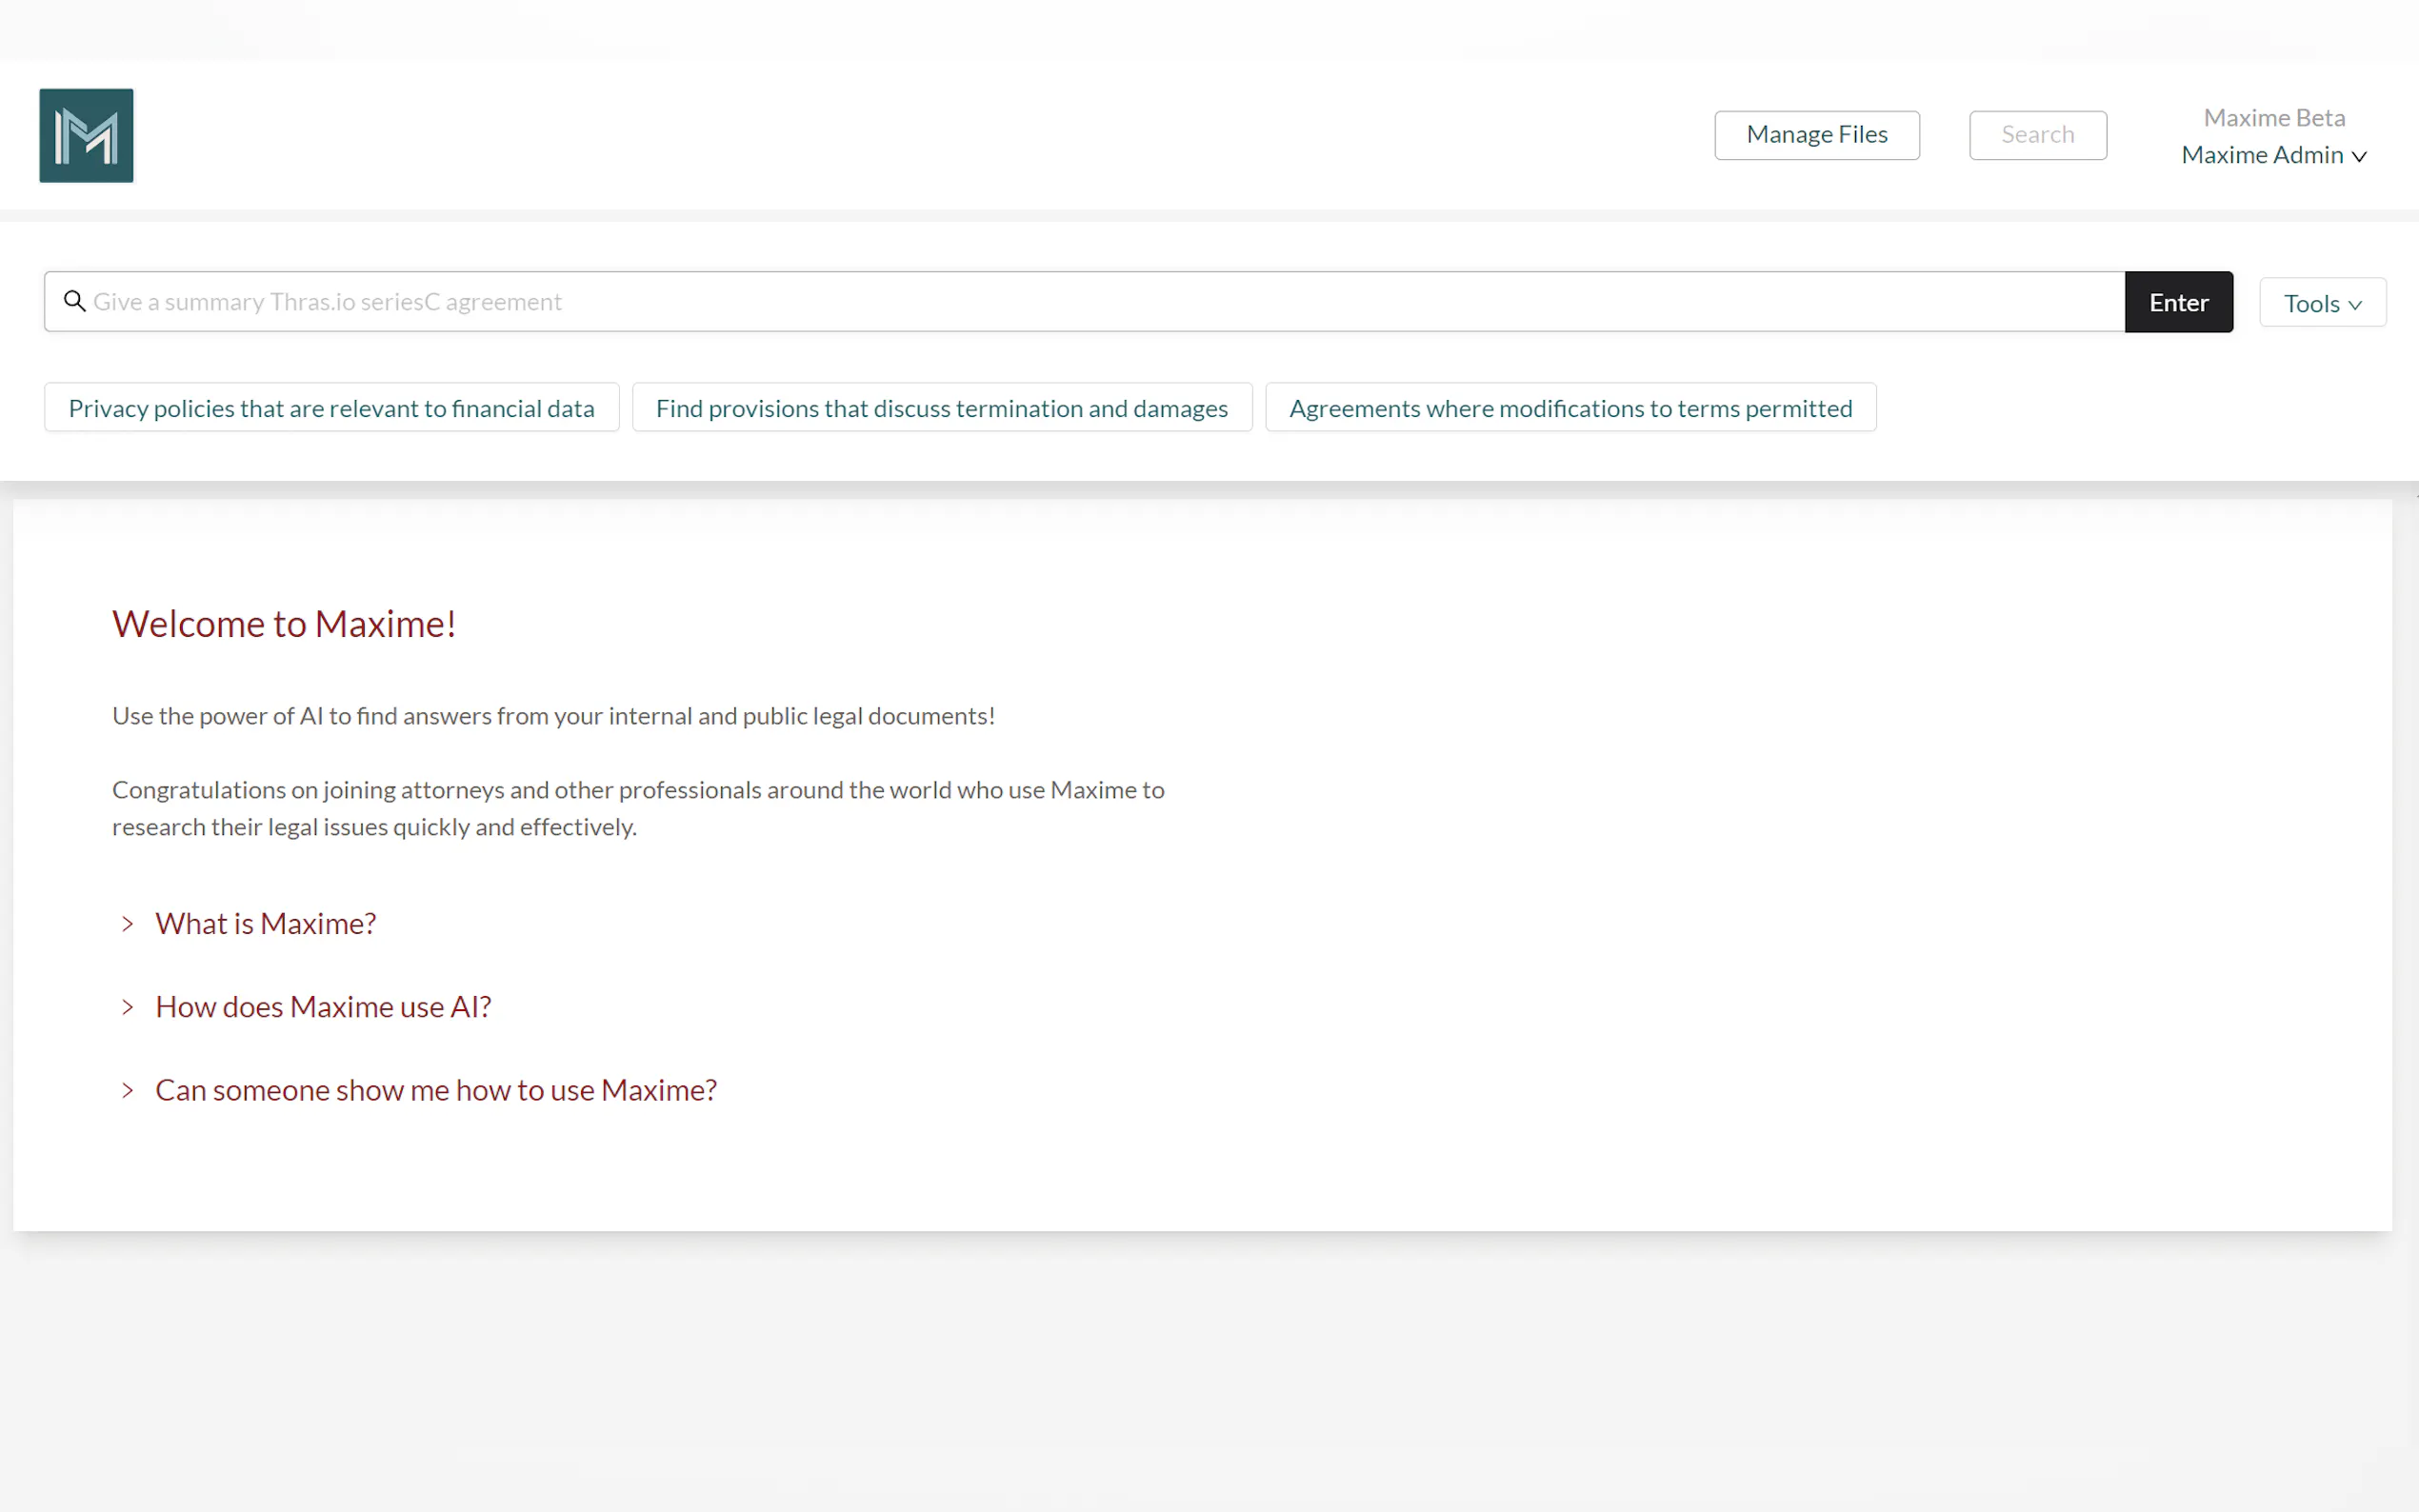Open Manage Files
Screen dimensions: 2419x1512
pos(1816,135)
